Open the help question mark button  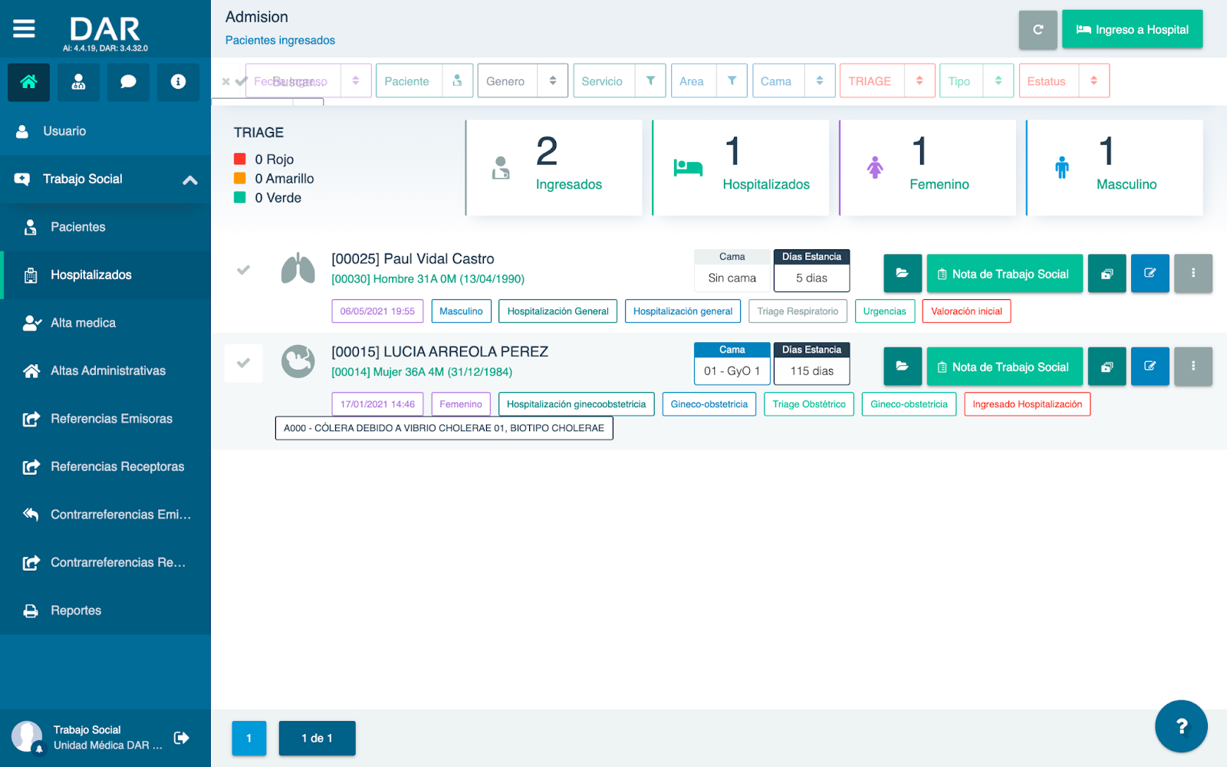[x=1181, y=726]
